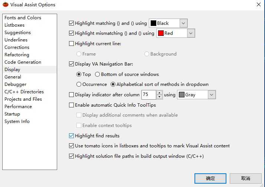Click the 取消 cancel button
Image resolution: width=265 pixels, height=187 pixels.
coord(245,178)
